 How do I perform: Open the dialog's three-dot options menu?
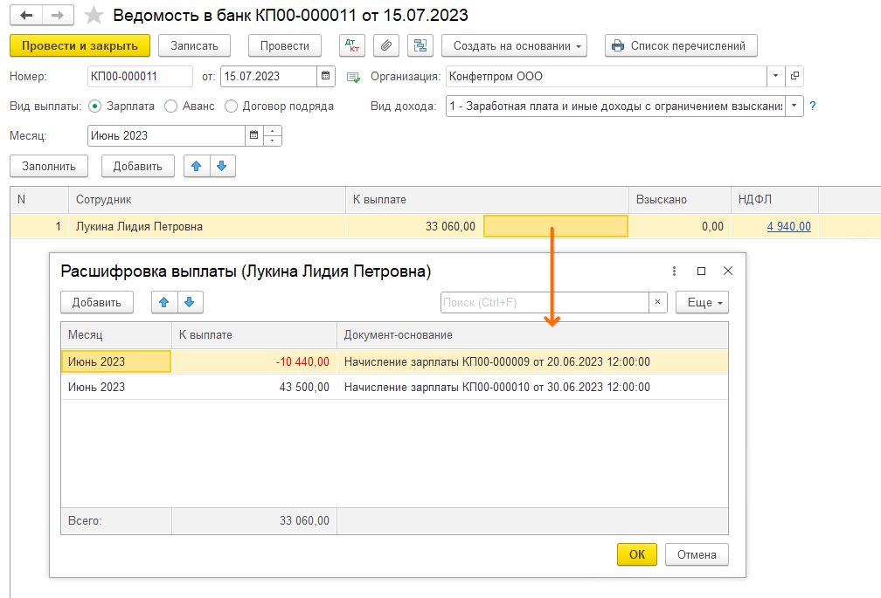(674, 272)
